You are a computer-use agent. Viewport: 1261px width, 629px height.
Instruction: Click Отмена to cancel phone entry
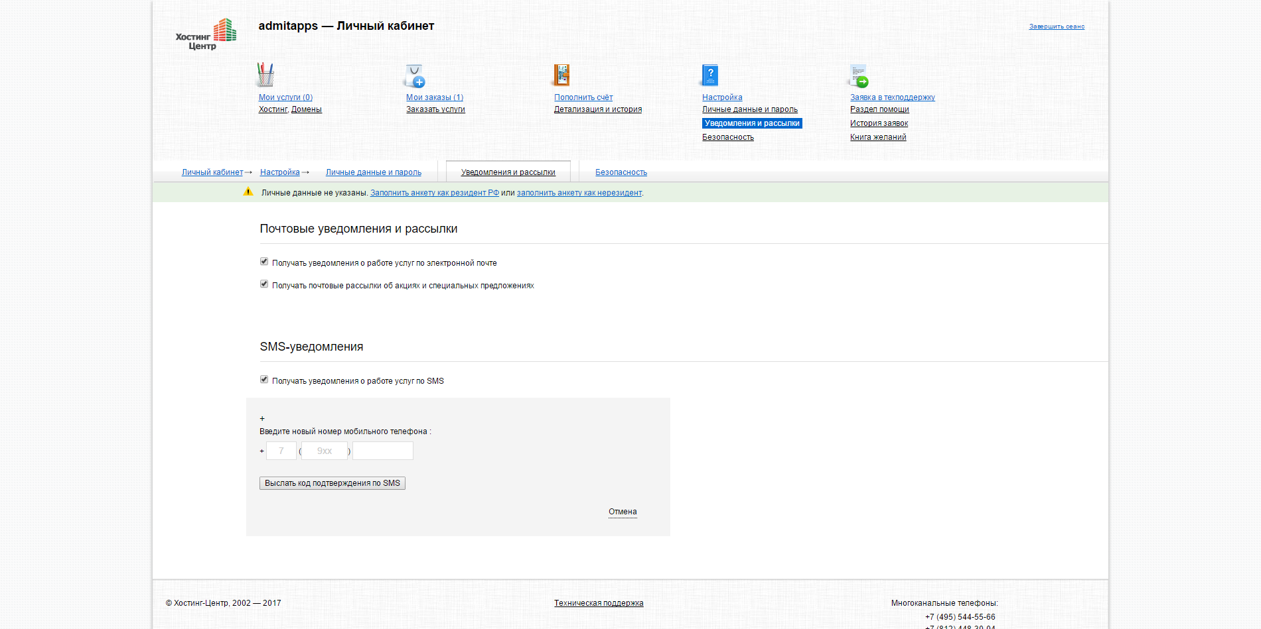pos(623,512)
